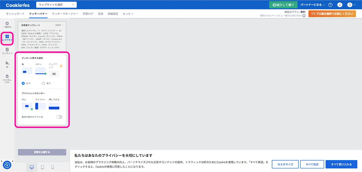The image size is (362, 172).
Task: Click the 紹介して稼ぐ green button
Action: [x=283, y=5]
